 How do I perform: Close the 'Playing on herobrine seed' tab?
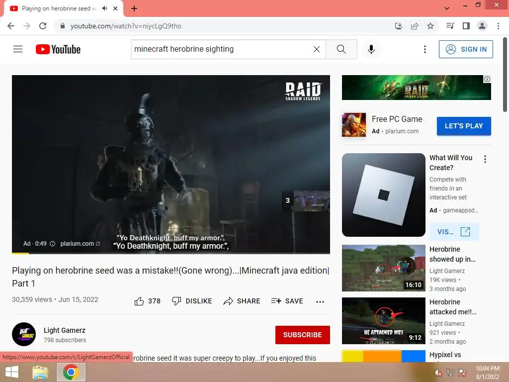pyautogui.click(x=115, y=8)
